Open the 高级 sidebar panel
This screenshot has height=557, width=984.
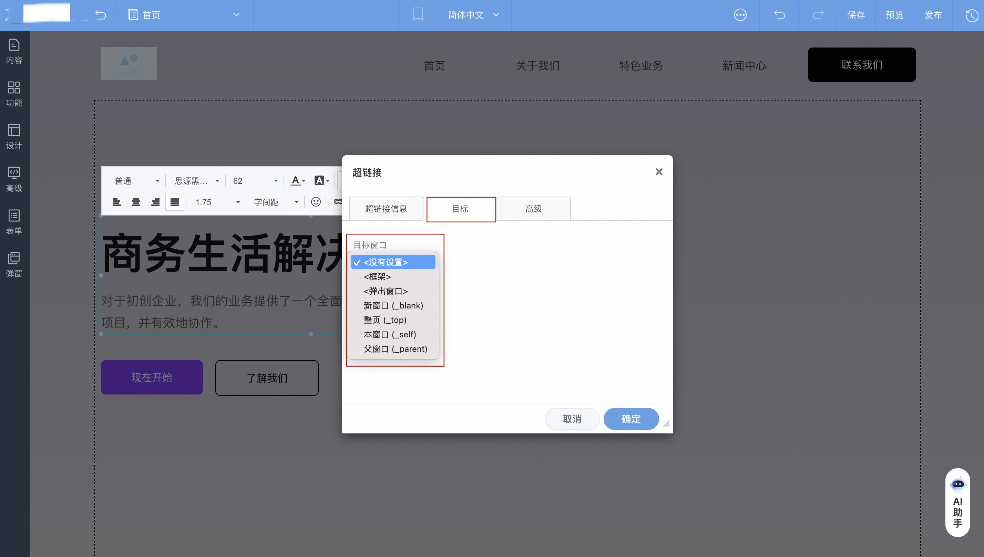(14, 179)
